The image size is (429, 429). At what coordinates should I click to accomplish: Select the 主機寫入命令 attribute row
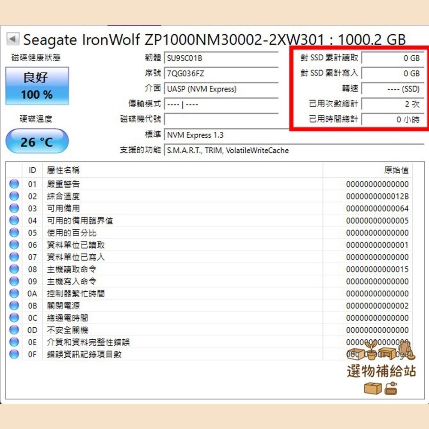click(x=209, y=281)
